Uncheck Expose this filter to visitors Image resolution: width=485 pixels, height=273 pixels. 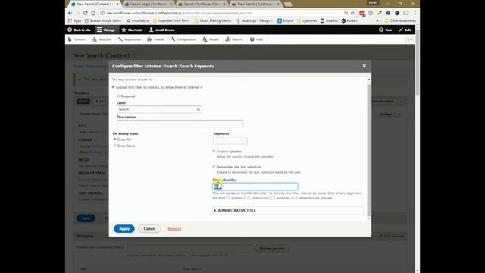(114, 87)
